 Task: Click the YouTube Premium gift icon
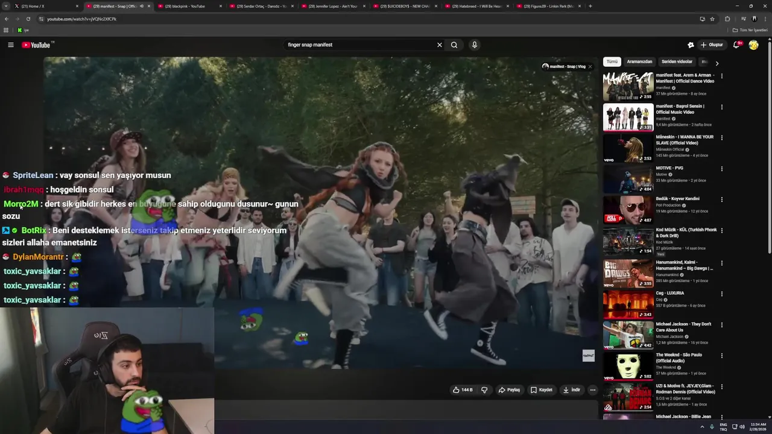(x=691, y=45)
